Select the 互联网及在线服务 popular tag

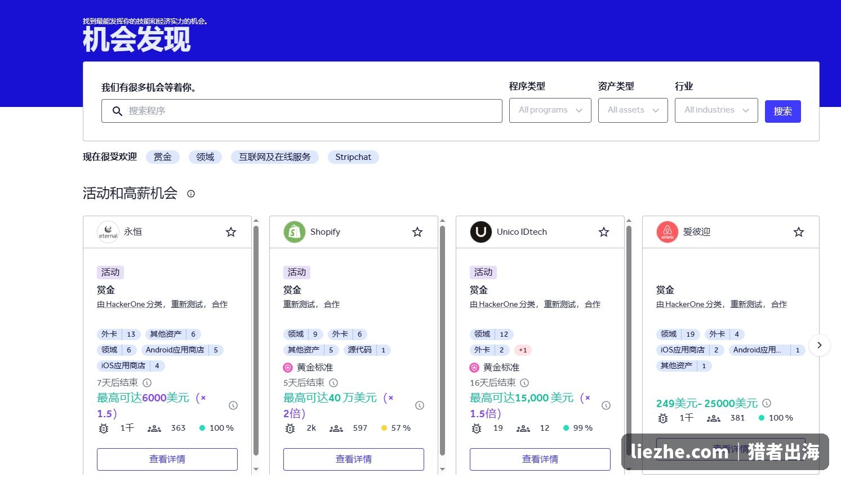[275, 157]
